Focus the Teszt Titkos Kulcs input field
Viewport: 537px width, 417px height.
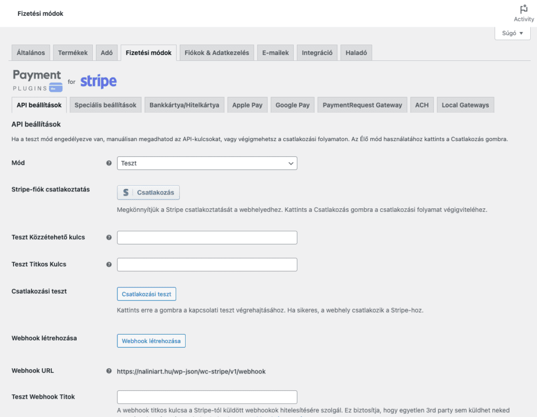point(207,264)
